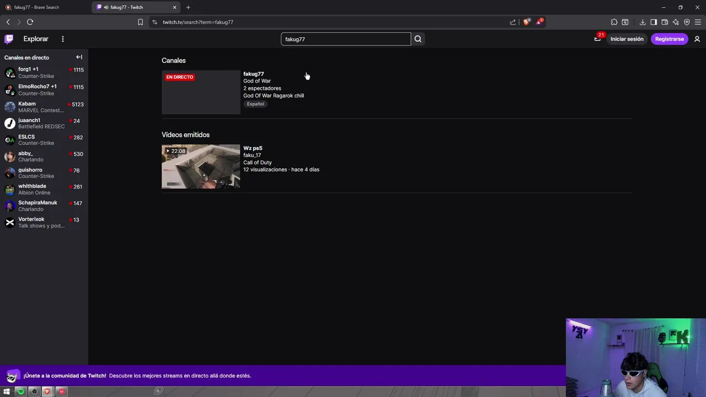Reload the page with the refresh icon
Viewport: 706px width, 397px height.
[x=30, y=22]
